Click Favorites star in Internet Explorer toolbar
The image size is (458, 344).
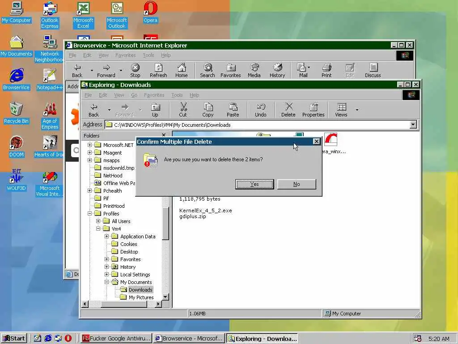click(230, 71)
